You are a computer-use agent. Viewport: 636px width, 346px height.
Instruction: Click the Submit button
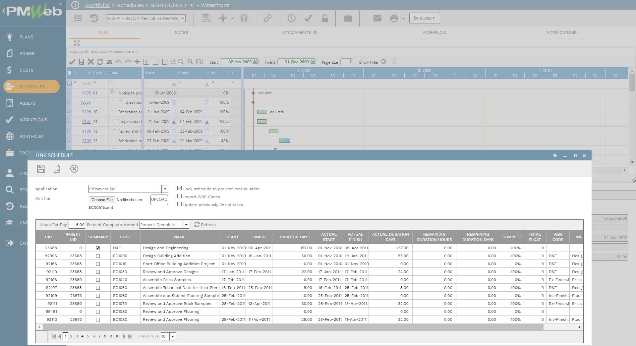[424, 19]
